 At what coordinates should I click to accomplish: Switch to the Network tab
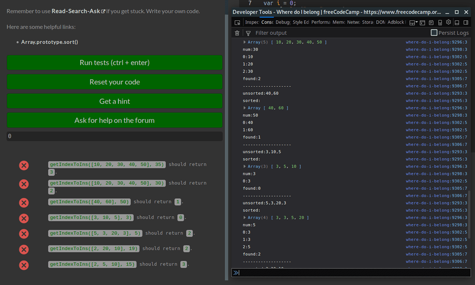[x=353, y=22]
